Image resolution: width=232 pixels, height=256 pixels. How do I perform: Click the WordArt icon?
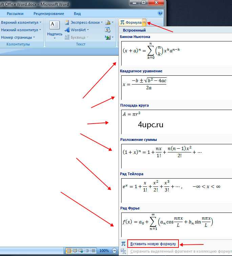(x=67, y=30)
